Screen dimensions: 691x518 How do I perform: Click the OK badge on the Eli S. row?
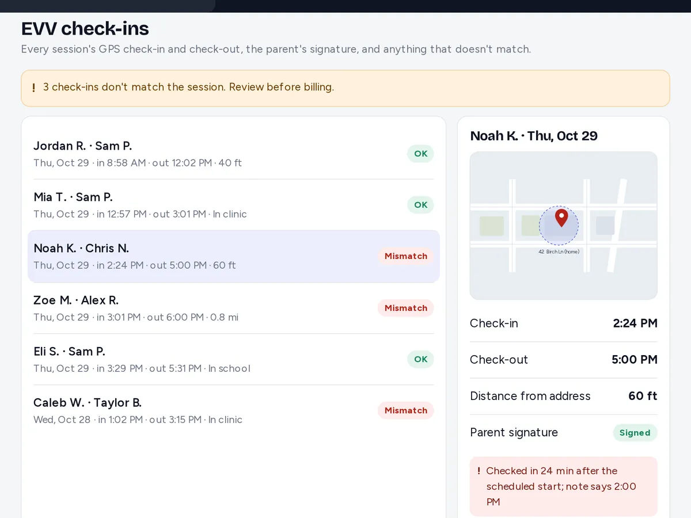[421, 359]
